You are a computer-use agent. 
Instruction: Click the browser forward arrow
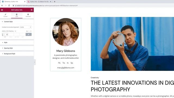(x=6, y=5)
